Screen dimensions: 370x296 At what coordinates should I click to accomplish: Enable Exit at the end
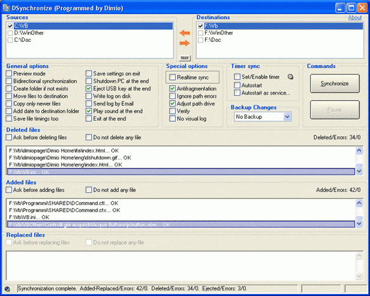pos(89,119)
